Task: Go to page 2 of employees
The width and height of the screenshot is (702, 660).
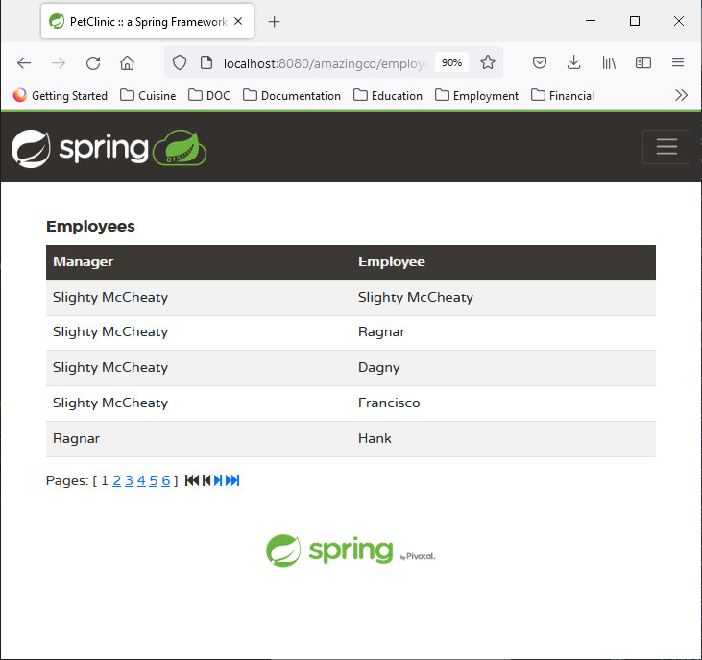Action: [116, 480]
